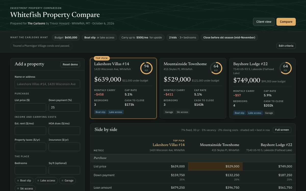The image size is (306, 191).
Task: Select the Mountainside Townhome card title
Action: point(185,64)
